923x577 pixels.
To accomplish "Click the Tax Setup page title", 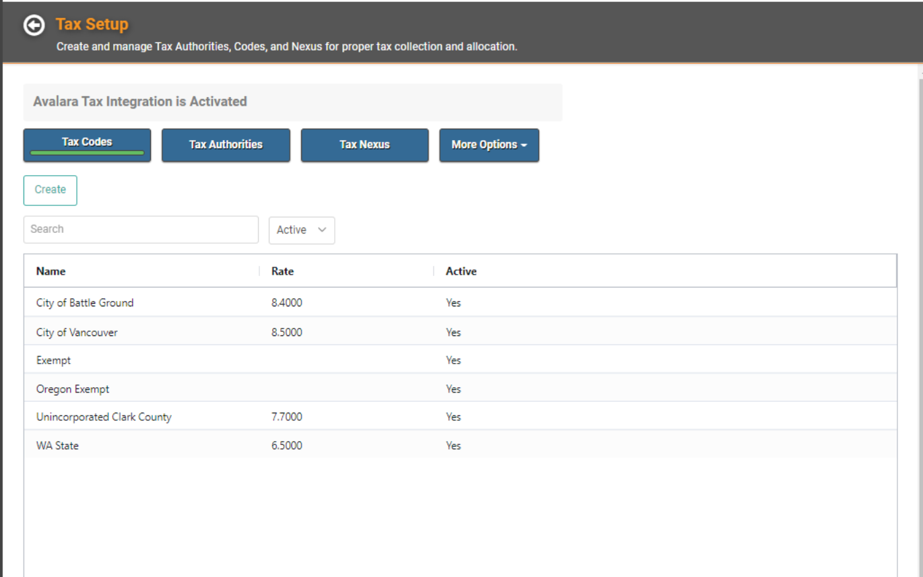I will click(x=92, y=24).
